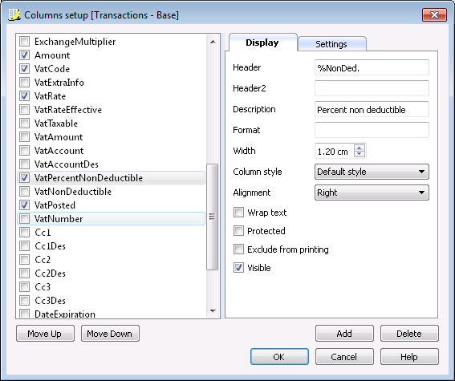455x381 pixels.
Task: Decrease Width using the spinner down arrow
Action: coord(360,154)
